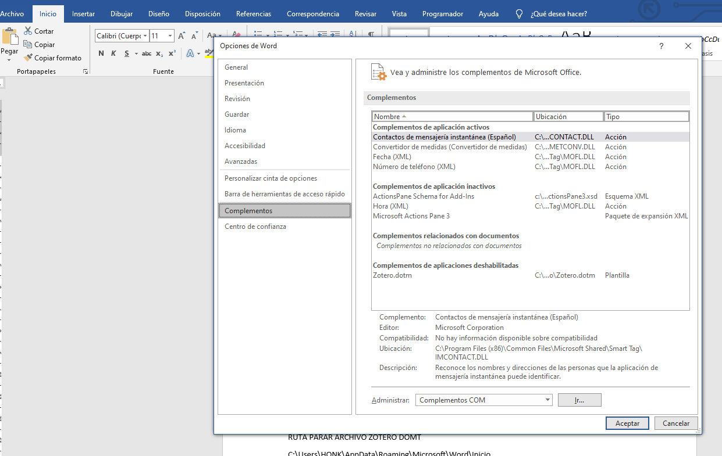Click the bullets list icon
The image size is (722, 456).
258,35
